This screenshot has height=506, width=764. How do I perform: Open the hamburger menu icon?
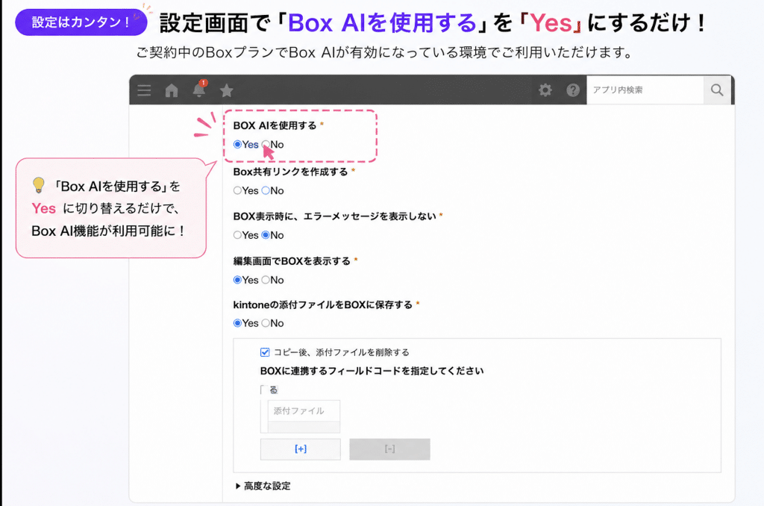pyautogui.click(x=144, y=90)
